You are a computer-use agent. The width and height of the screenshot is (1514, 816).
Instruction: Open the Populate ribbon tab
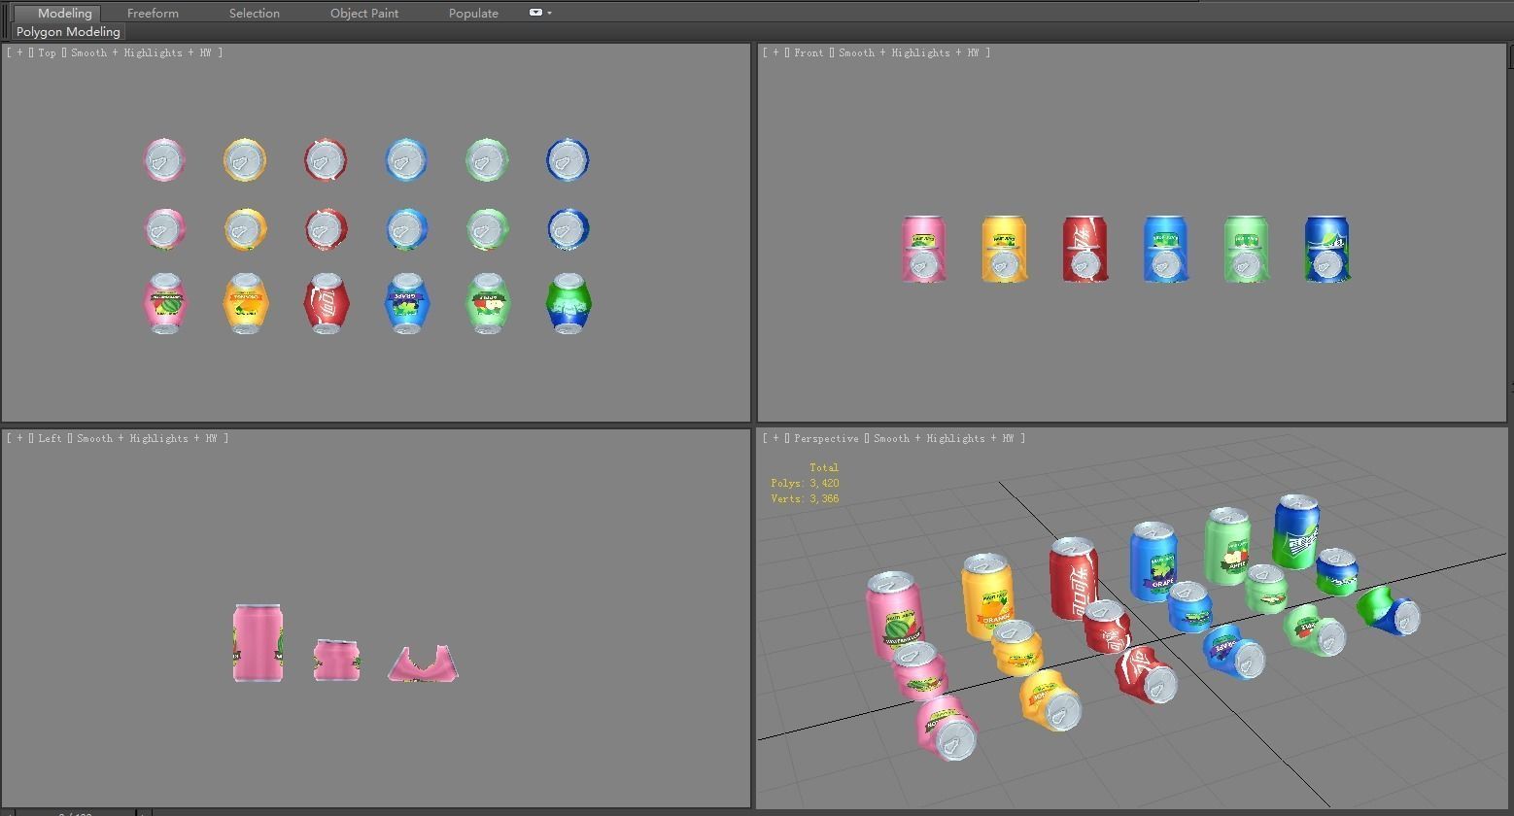coord(473,13)
